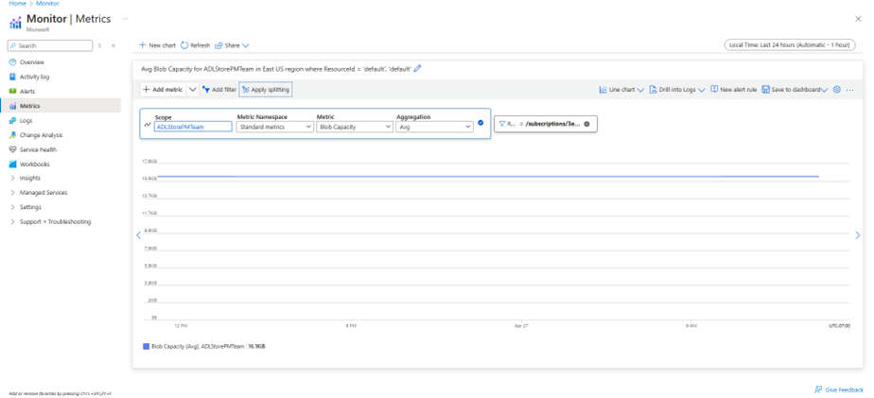The width and height of the screenshot is (874, 398).
Task: Open the Change Analysis icon
Action: 12,135
